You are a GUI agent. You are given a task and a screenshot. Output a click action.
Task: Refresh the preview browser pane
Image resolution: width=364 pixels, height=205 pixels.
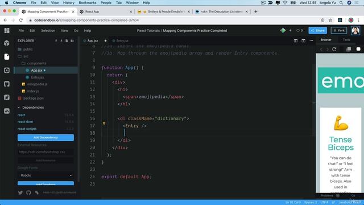334,49
